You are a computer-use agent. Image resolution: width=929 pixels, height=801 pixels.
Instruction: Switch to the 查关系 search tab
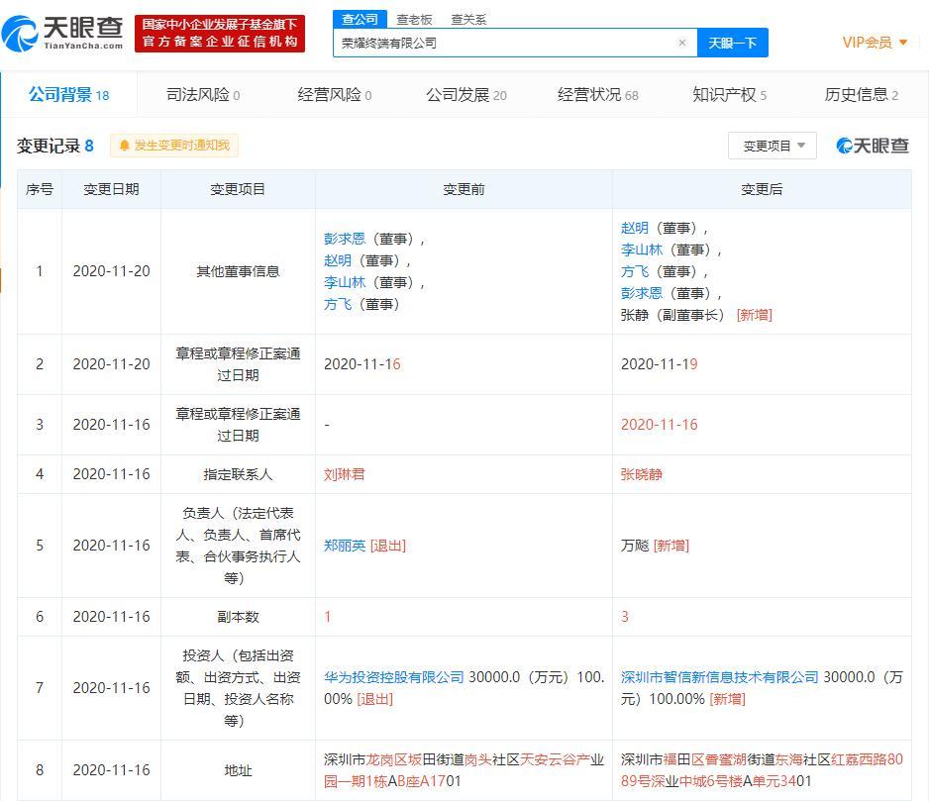(468, 20)
